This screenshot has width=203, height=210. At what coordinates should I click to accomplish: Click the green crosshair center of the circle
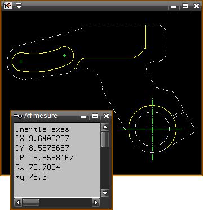[152, 129]
